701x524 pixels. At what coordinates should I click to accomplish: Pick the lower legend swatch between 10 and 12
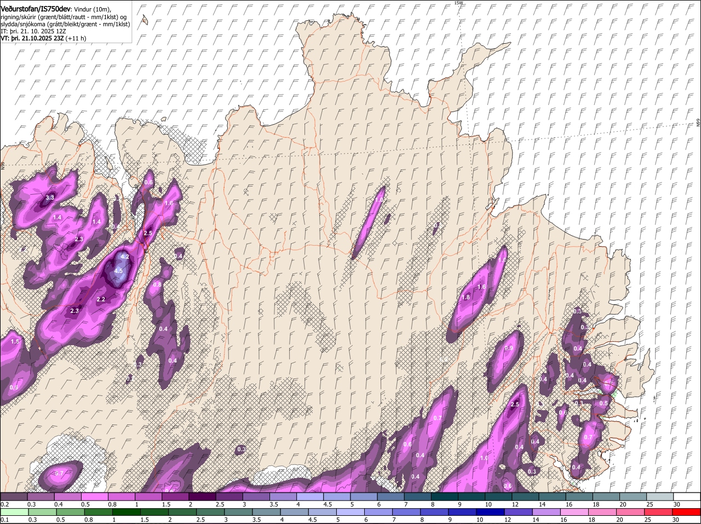coord(492,512)
